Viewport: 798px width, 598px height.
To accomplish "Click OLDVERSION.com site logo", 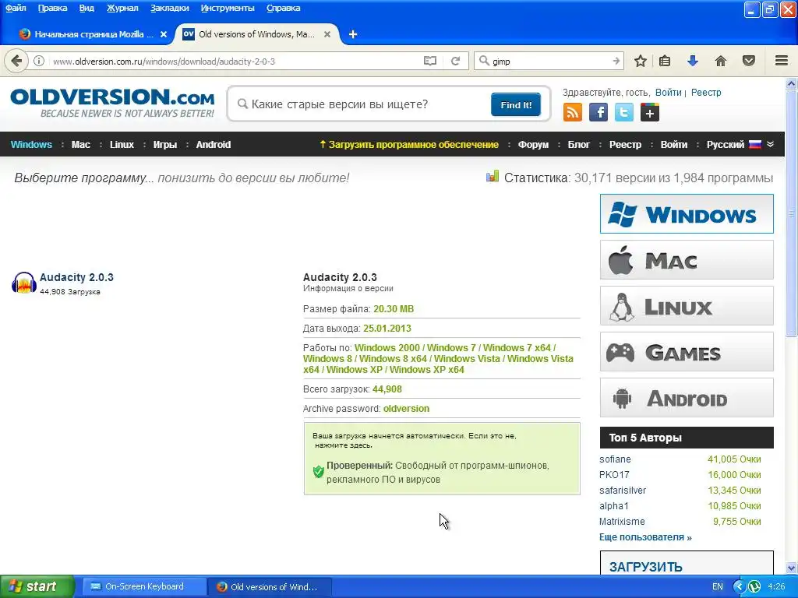I will pyautogui.click(x=112, y=104).
